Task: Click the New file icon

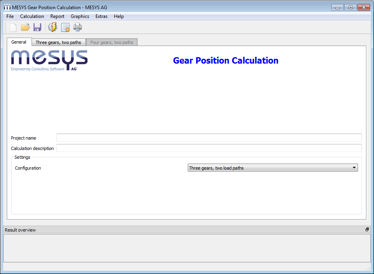Action: click(x=13, y=27)
